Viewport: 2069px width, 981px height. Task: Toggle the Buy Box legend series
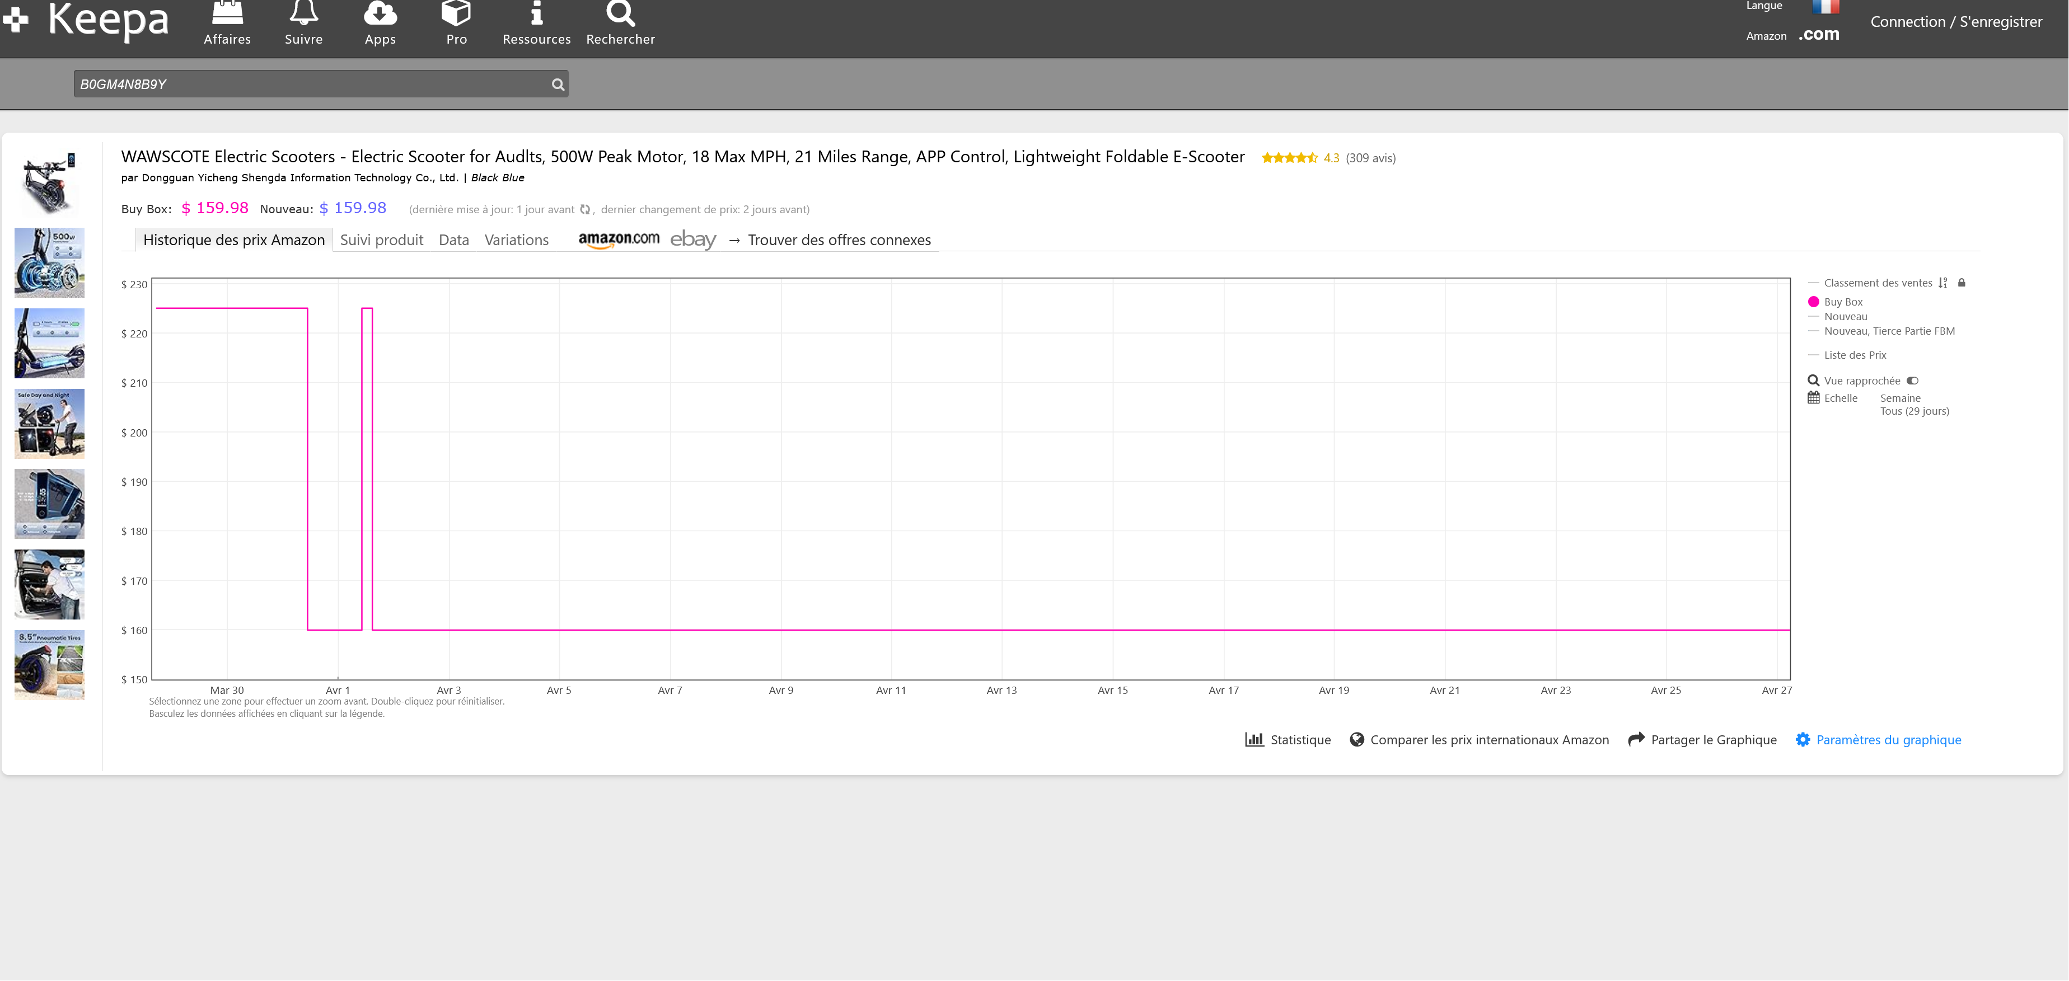click(x=1842, y=302)
